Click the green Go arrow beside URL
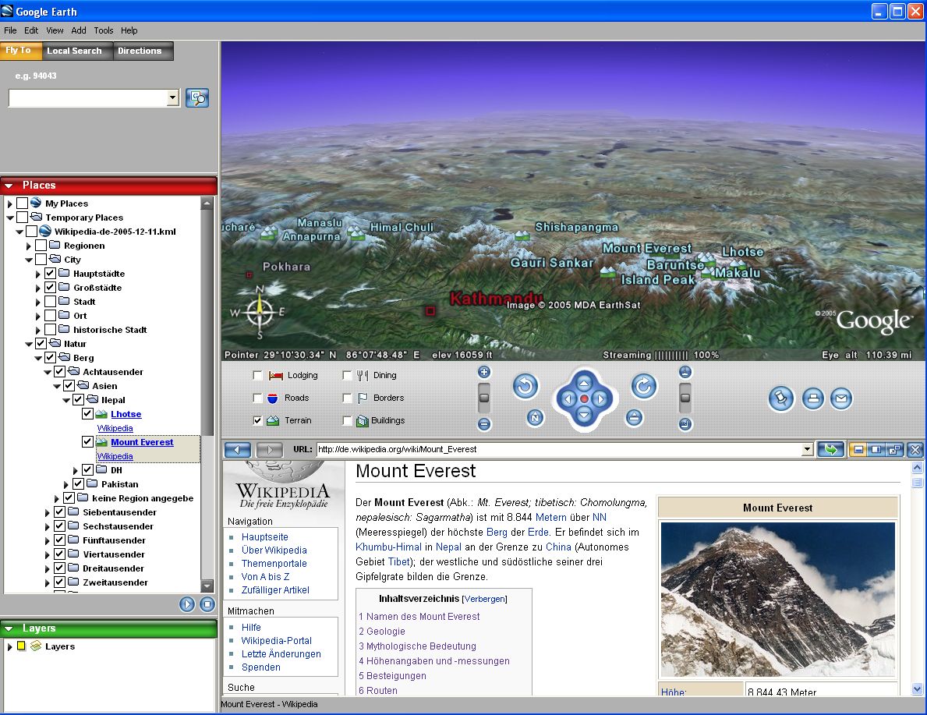 coord(830,449)
